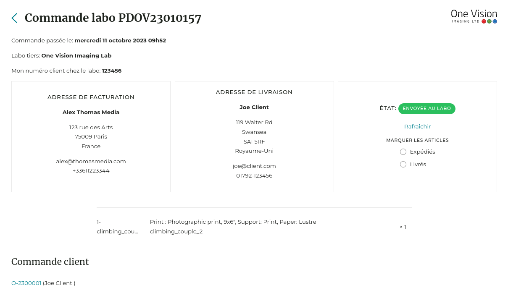Click the Rafraîchir link
Image resolution: width=508 pixels, height=293 pixels.
tap(417, 126)
